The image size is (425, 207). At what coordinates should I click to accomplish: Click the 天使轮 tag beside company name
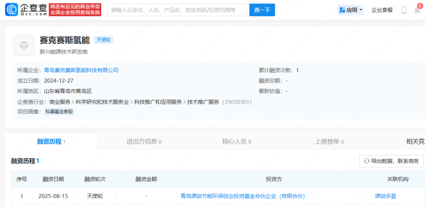(x=103, y=40)
